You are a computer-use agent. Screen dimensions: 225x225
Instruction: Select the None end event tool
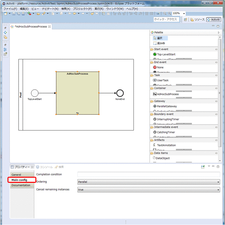tap(160, 67)
